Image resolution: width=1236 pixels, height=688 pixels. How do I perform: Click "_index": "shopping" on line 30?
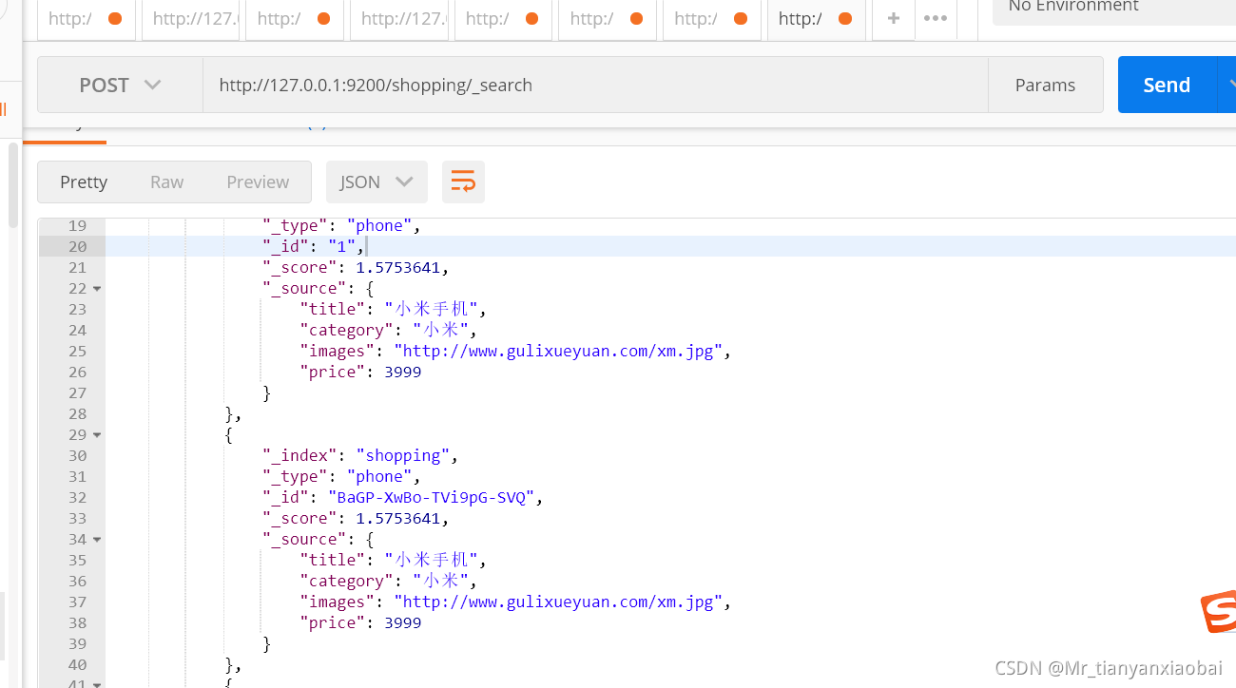(x=360, y=455)
